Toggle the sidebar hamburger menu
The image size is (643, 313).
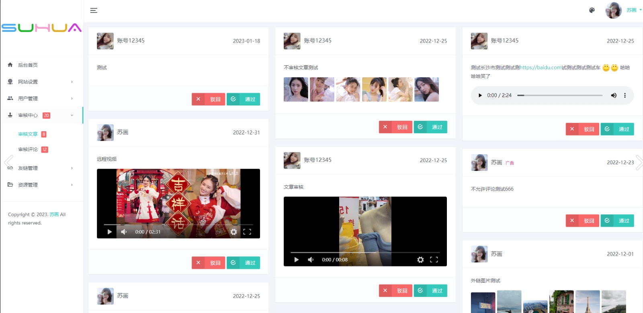pyautogui.click(x=94, y=10)
